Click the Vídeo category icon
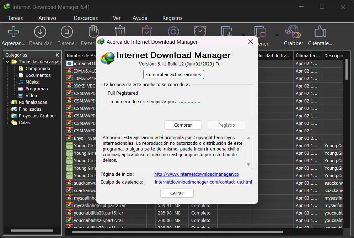 coord(21,96)
